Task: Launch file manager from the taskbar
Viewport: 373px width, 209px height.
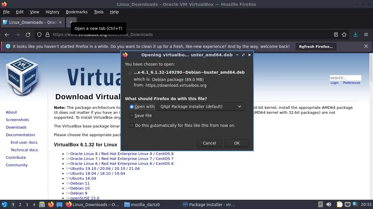Action: point(42,204)
